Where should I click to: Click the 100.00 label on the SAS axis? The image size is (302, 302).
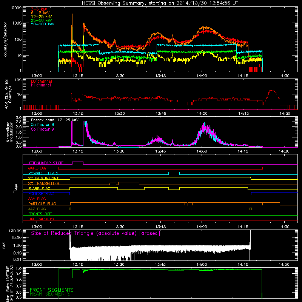tap(15, 231)
